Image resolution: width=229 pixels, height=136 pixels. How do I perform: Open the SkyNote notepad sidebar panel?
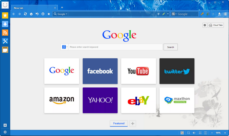5,50
